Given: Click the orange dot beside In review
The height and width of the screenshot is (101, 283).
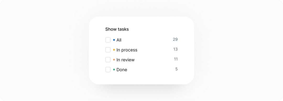Looking at the screenshot, I should [114, 60].
